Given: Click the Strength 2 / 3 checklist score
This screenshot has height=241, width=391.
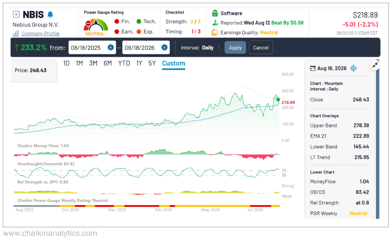Looking at the screenshot, I should coord(195,21).
